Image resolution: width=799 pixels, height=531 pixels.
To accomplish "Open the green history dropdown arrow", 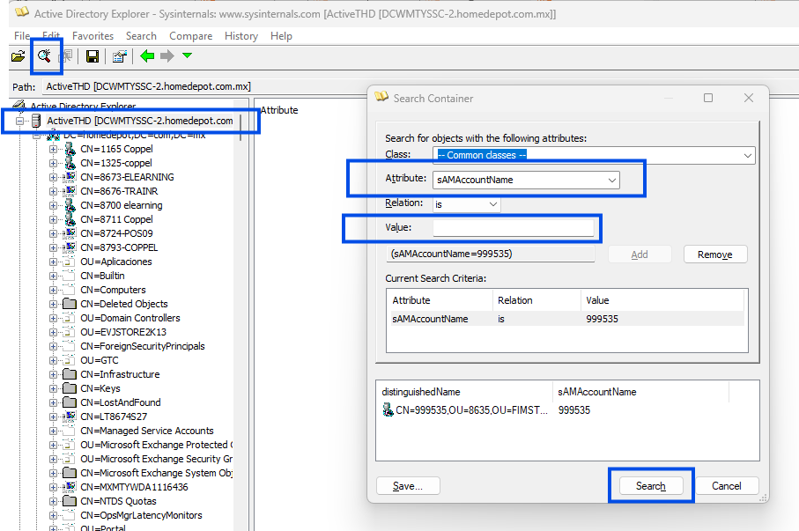I will pos(187,55).
